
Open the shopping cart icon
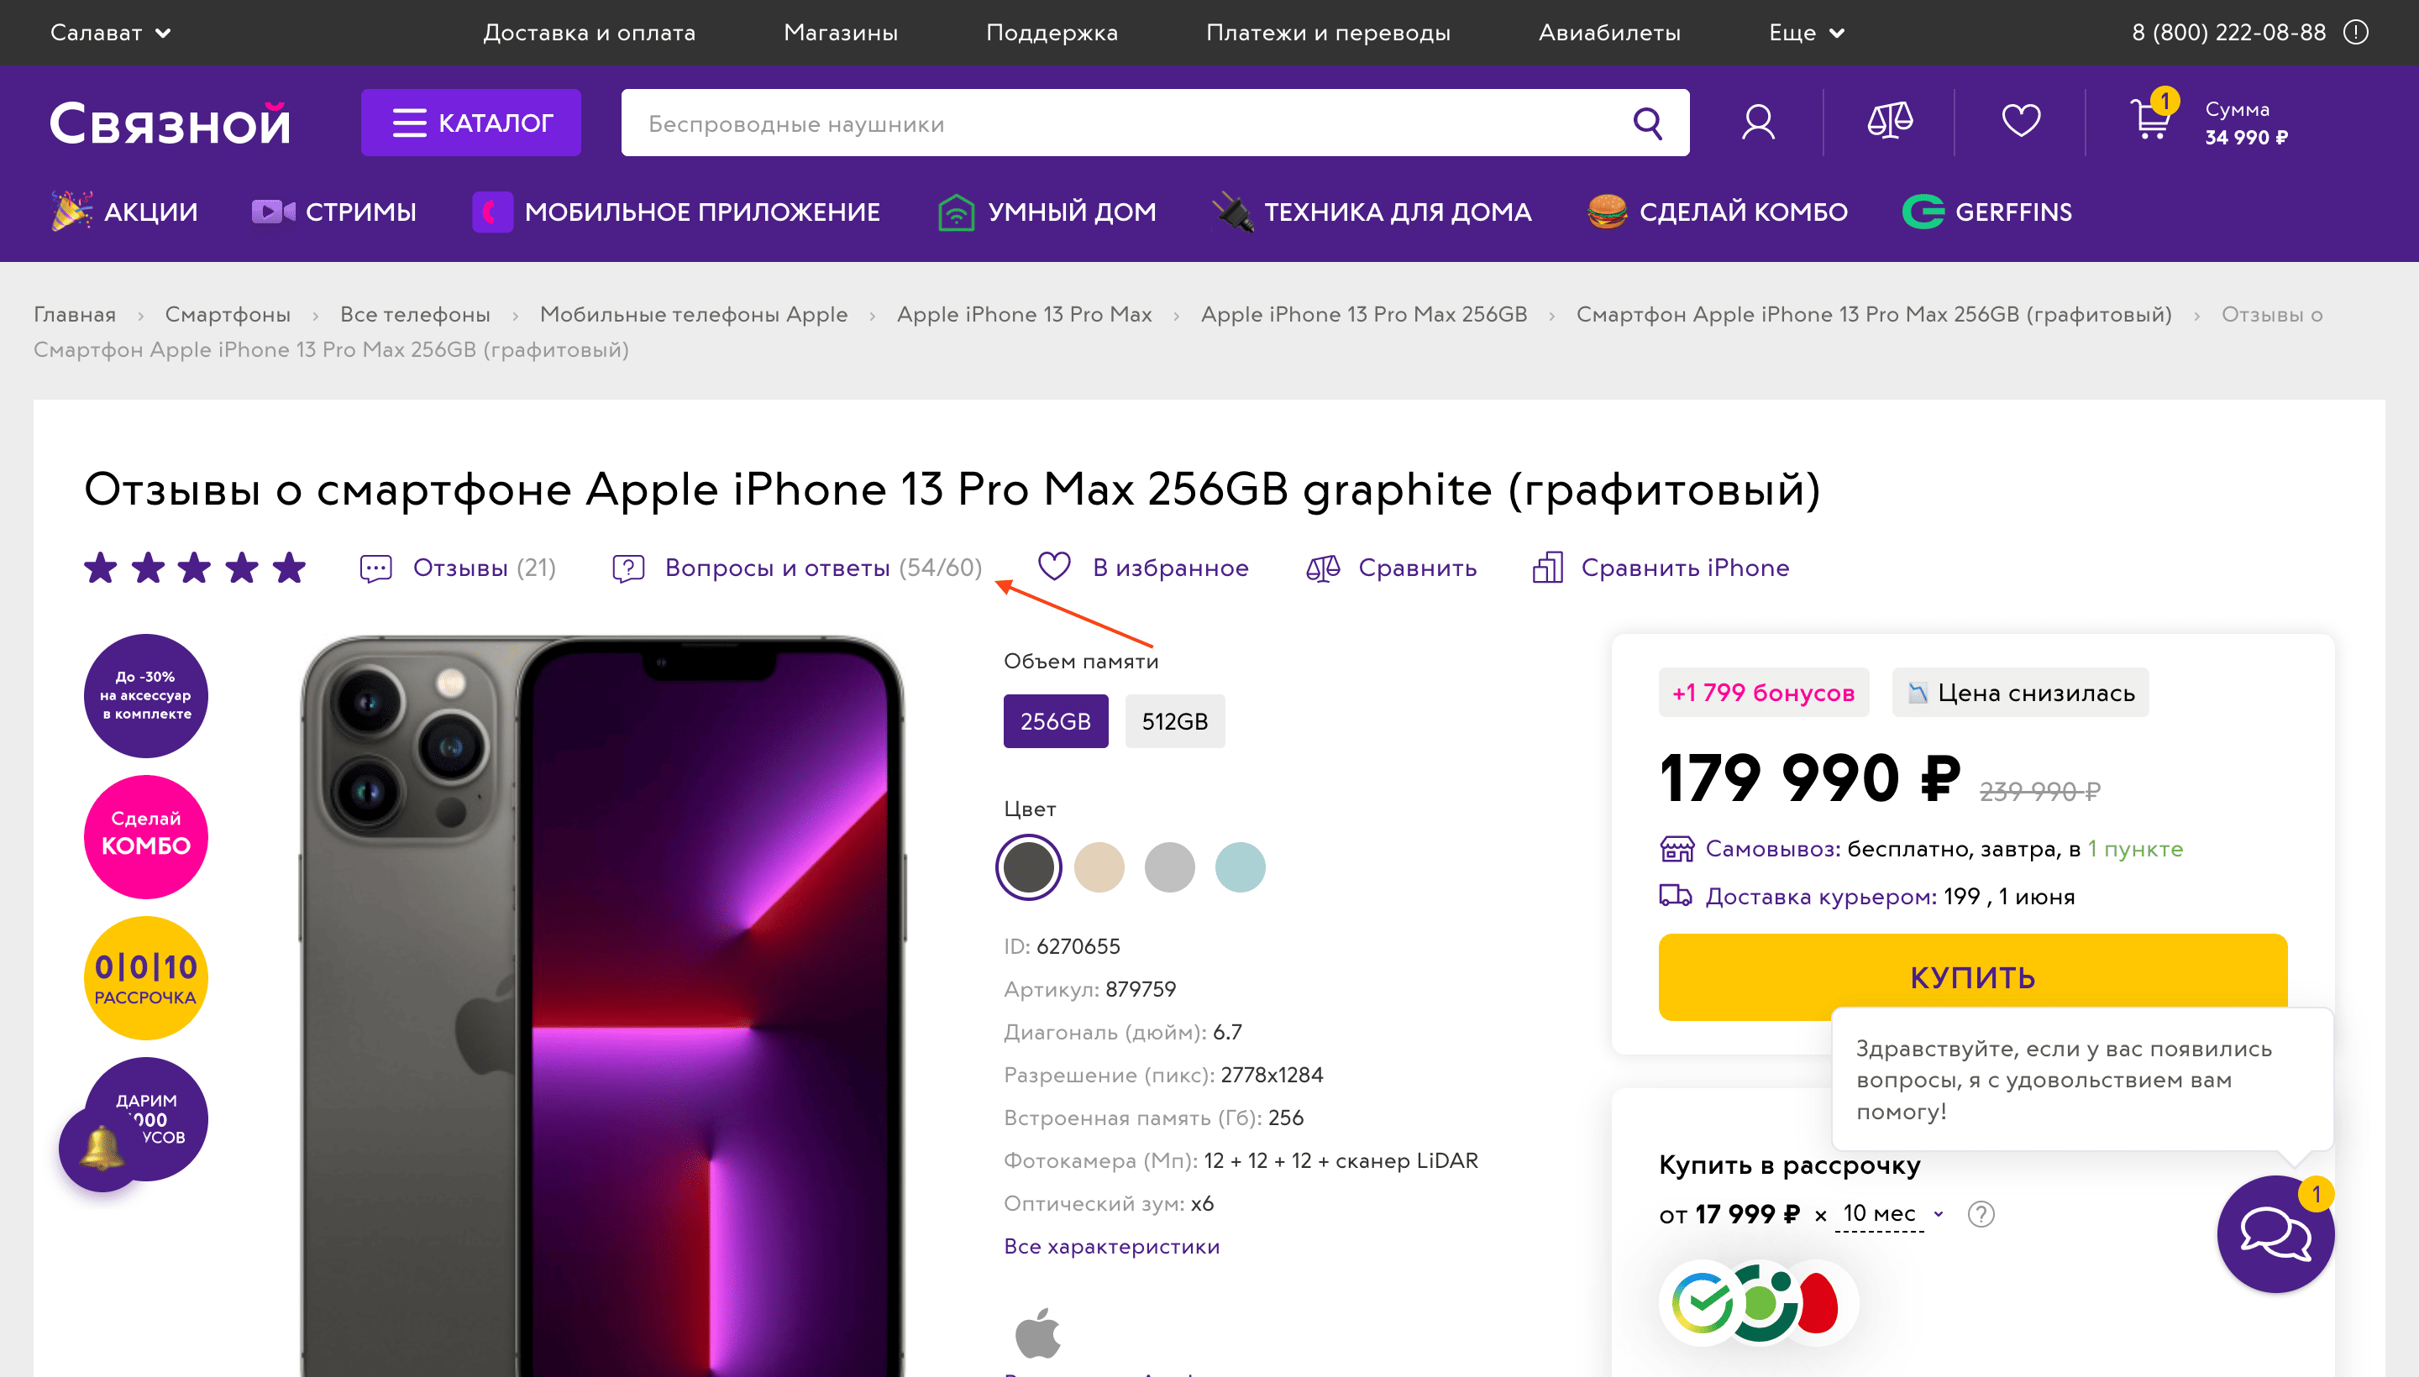pos(2150,121)
